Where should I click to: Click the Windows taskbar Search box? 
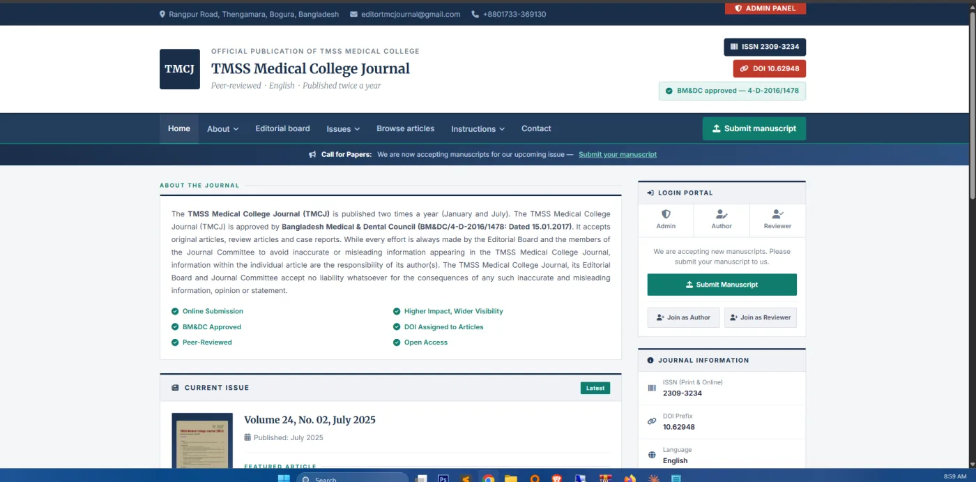pyautogui.click(x=352, y=479)
